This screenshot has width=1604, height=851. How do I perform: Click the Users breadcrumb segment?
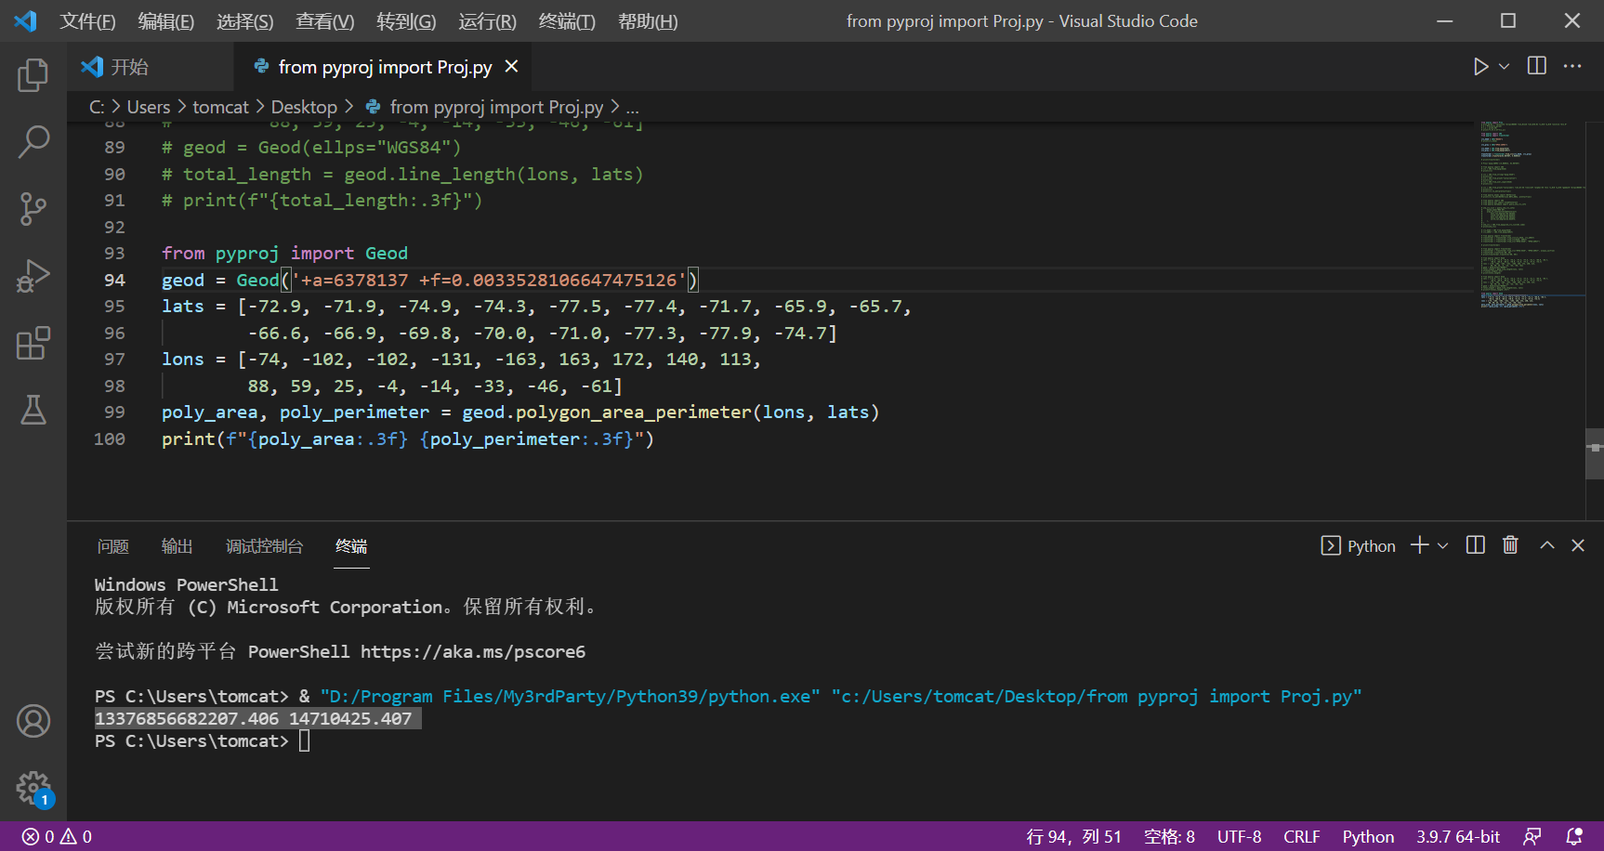pyautogui.click(x=149, y=107)
